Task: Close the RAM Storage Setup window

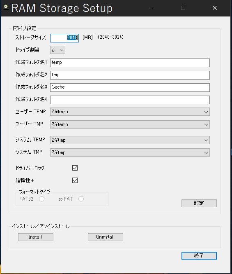Action: [x=215, y=8]
